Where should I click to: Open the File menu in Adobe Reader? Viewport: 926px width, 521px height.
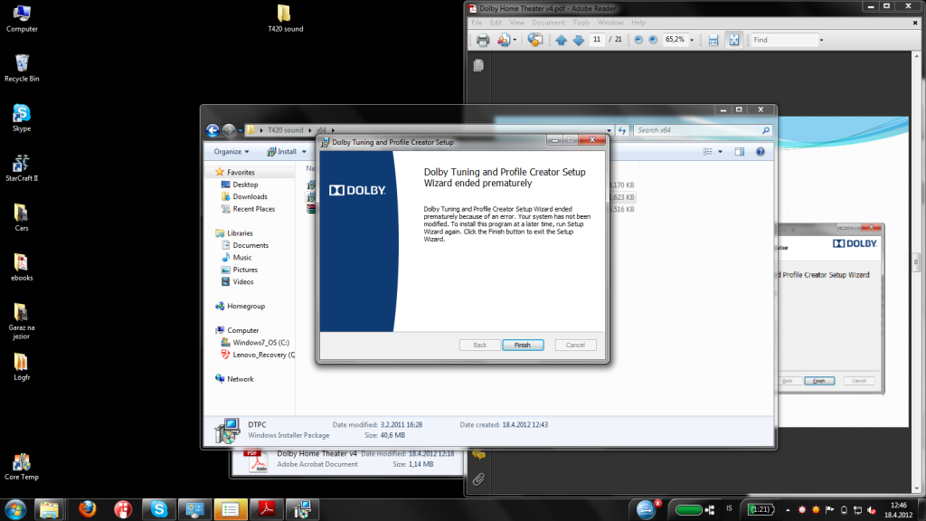[x=477, y=23]
